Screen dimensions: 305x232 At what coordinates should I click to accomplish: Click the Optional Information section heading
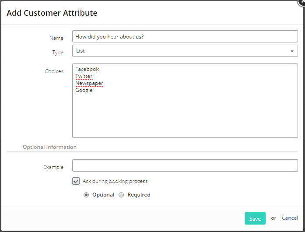[x=49, y=147]
